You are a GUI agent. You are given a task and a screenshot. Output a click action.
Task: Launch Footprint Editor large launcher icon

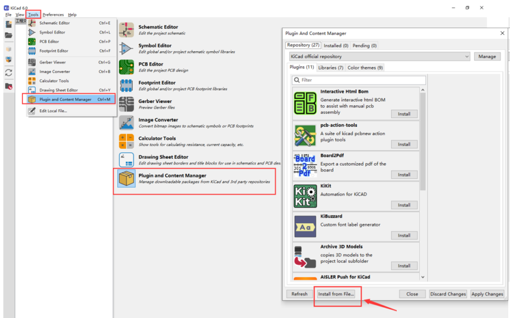[126, 86]
